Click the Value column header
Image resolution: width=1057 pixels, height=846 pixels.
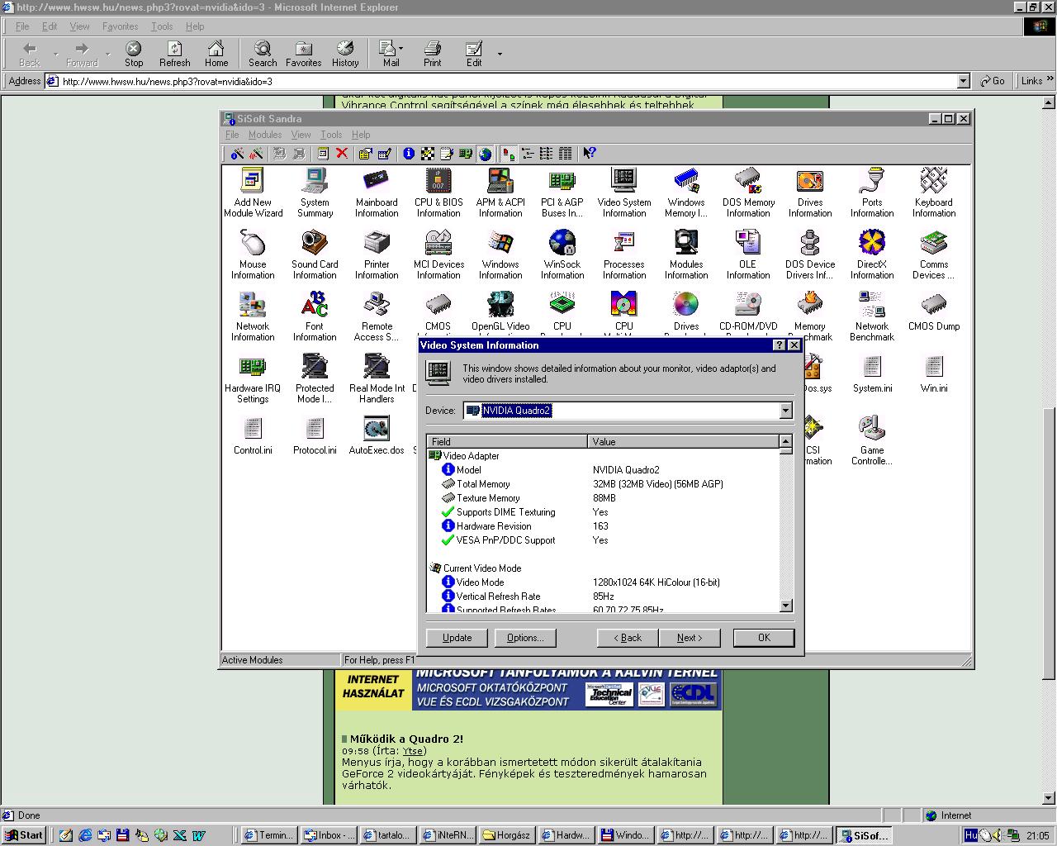[683, 442]
